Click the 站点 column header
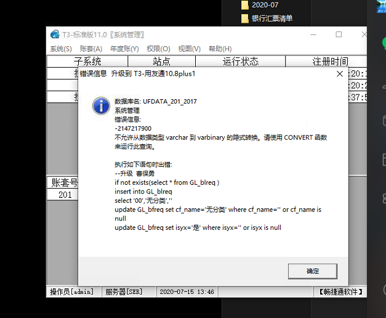 (x=161, y=61)
